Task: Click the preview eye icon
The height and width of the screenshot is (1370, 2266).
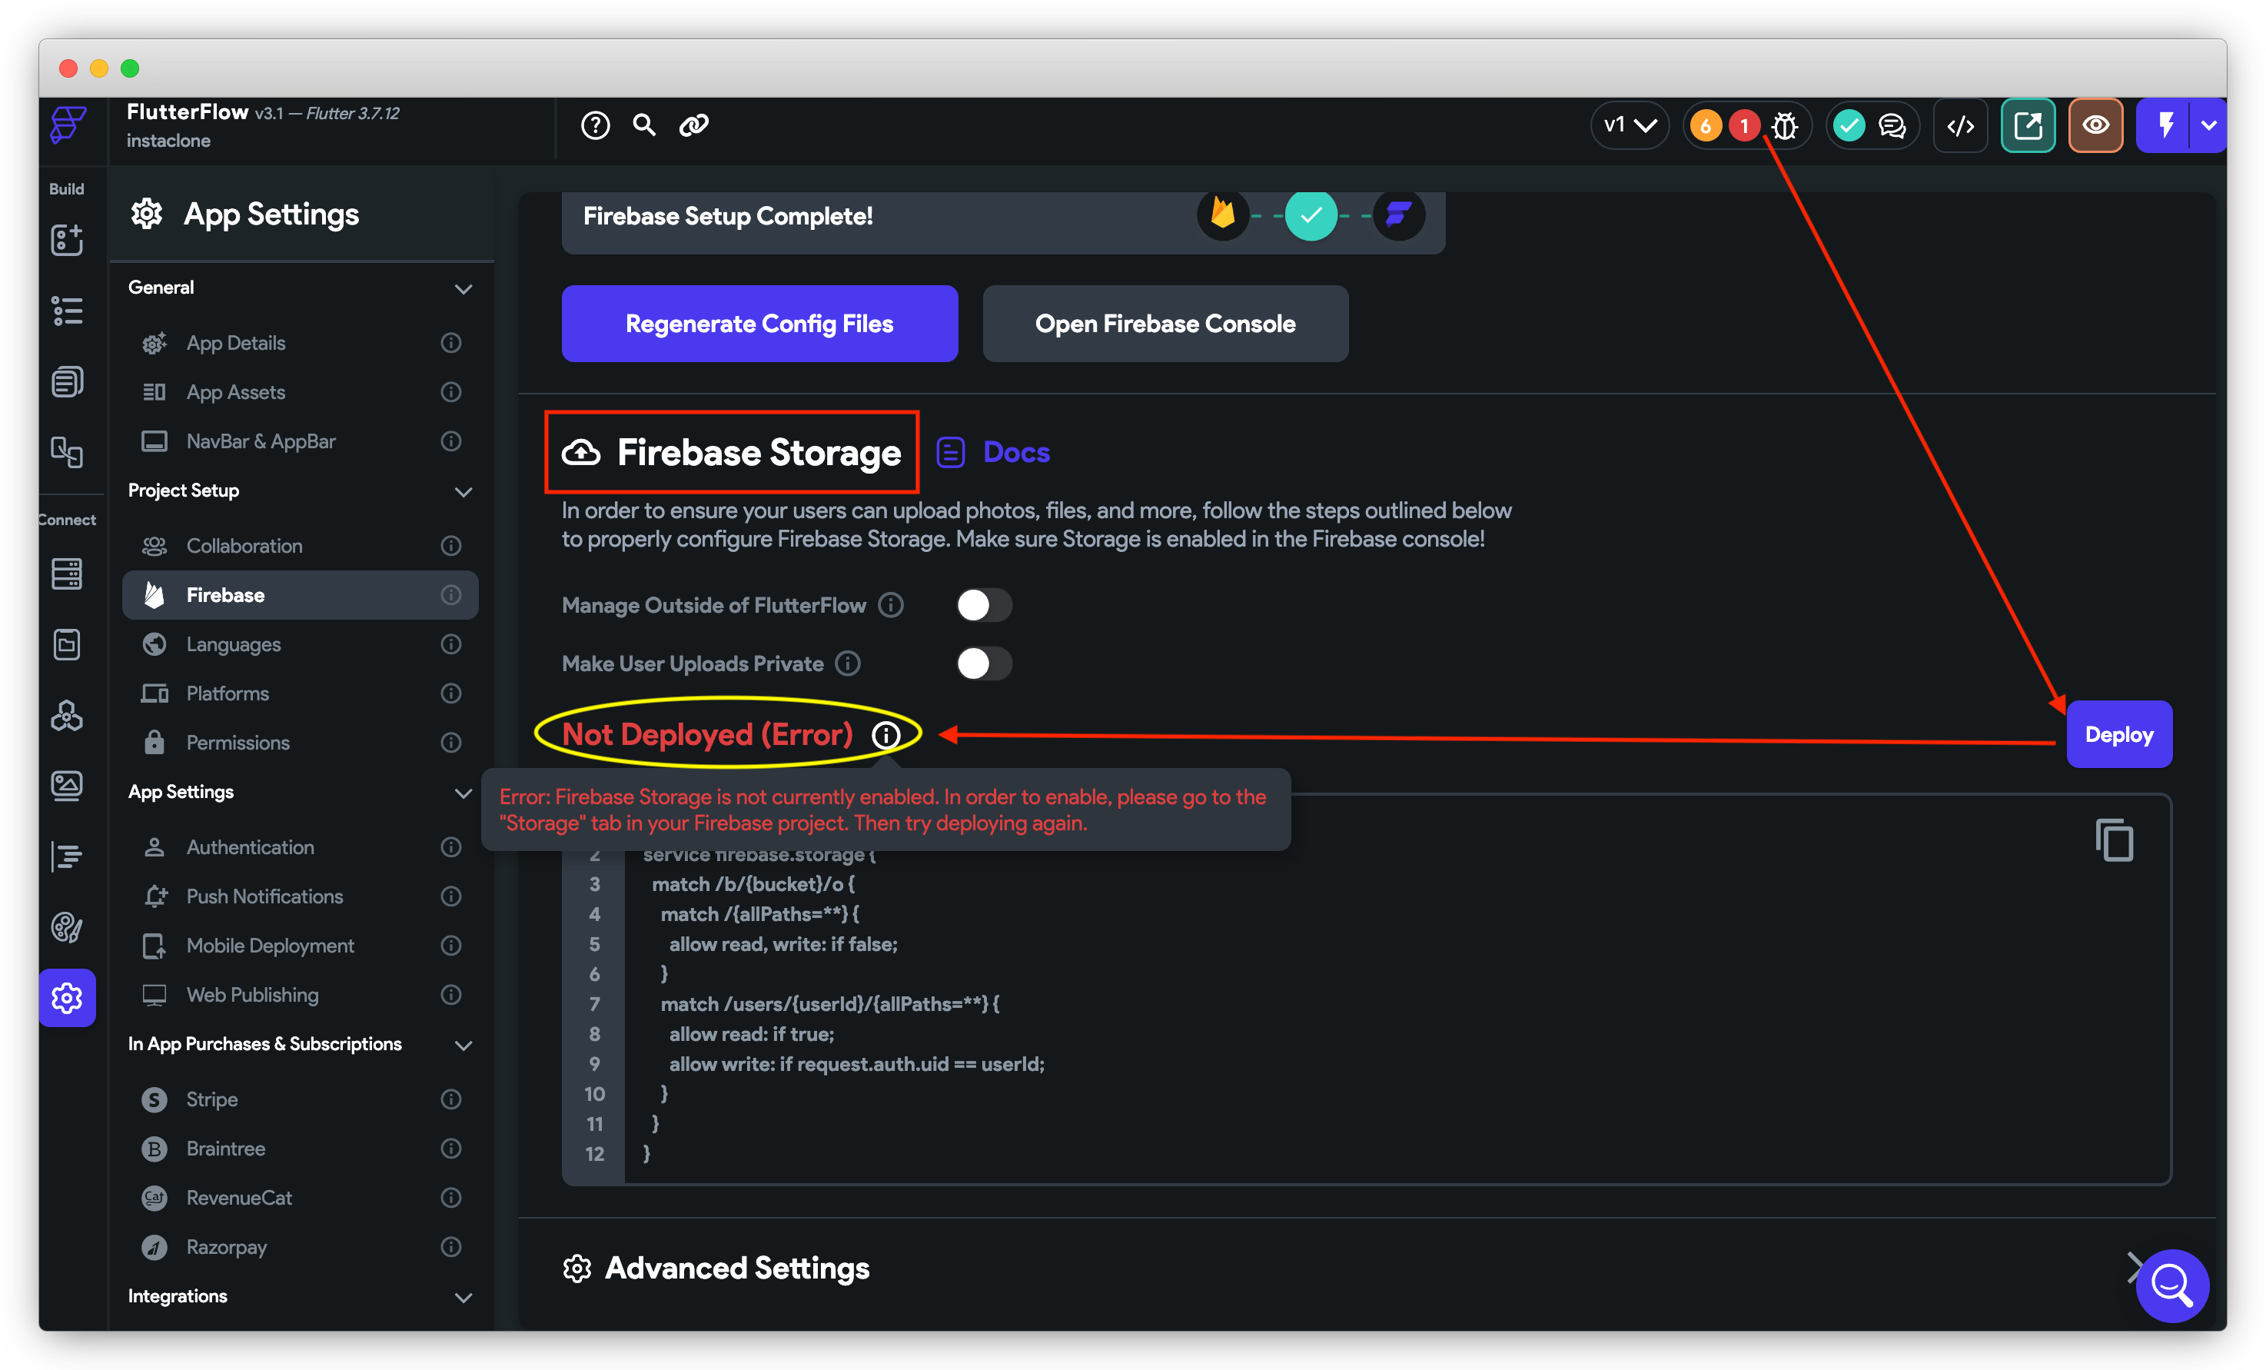Action: (x=2095, y=125)
